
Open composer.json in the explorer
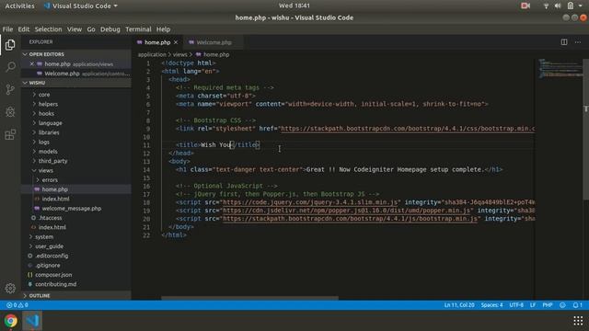pos(53,275)
